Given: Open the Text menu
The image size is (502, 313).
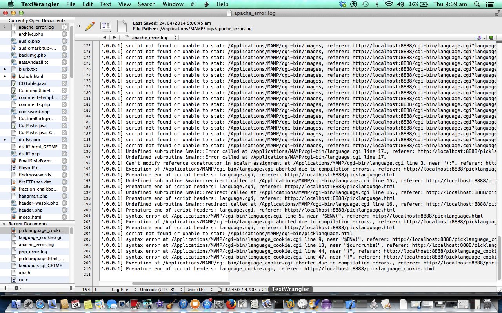Looking at the screenshot, I should [105, 4].
